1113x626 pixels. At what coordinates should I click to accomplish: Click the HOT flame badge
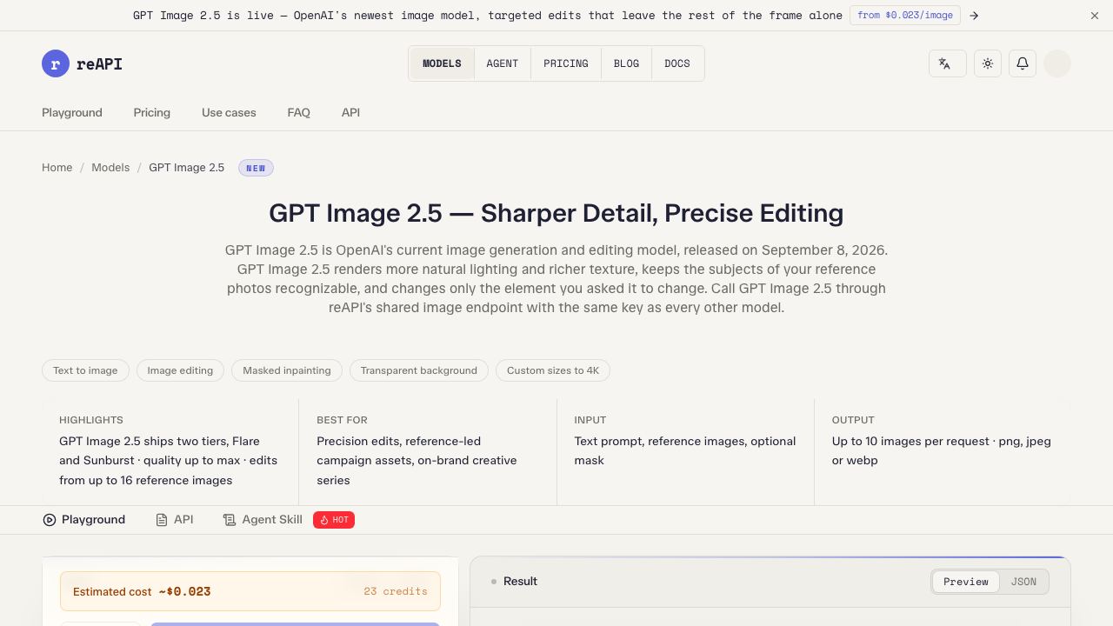pyautogui.click(x=334, y=520)
